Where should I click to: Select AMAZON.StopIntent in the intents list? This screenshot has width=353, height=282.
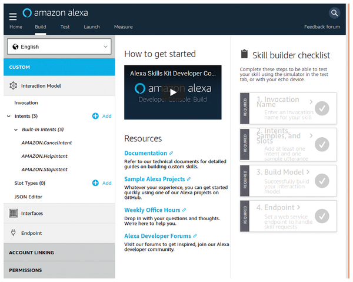pyautogui.click(x=44, y=169)
